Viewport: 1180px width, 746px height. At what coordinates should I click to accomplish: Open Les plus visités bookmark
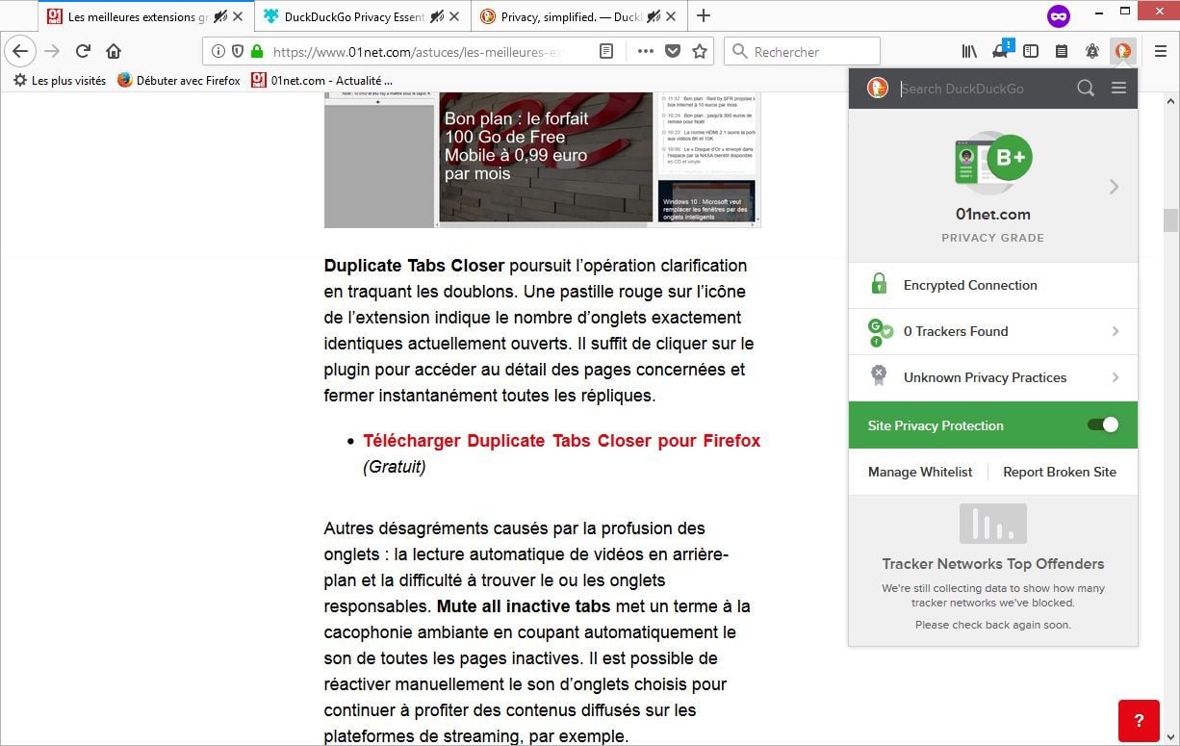pyautogui.click(x=59, y=80)
